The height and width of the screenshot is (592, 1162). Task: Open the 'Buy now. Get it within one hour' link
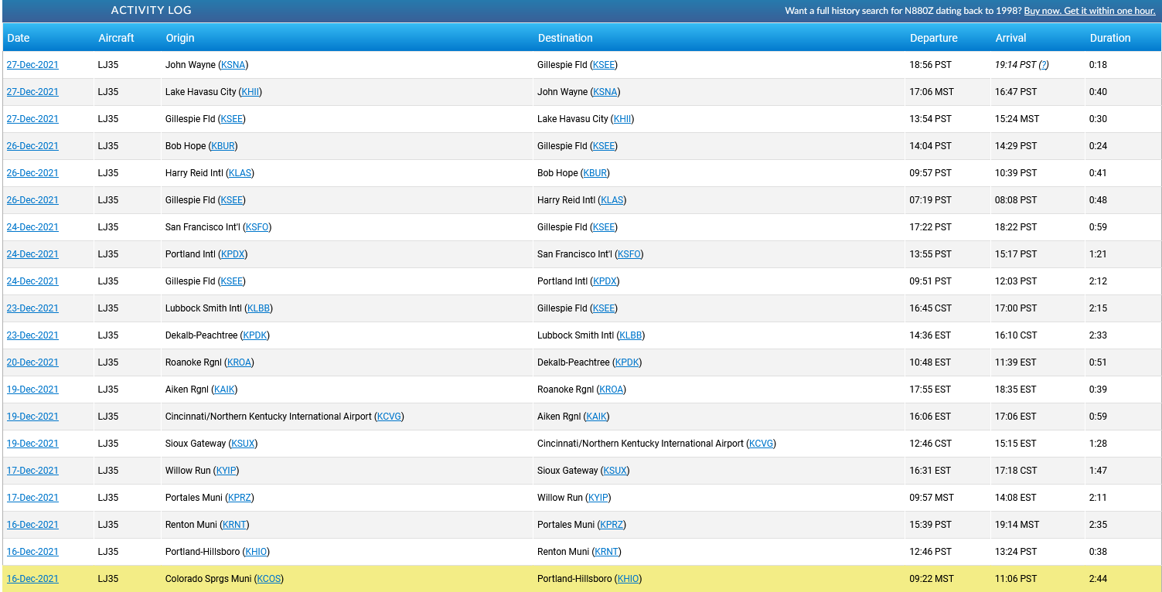coord(1089,11)
